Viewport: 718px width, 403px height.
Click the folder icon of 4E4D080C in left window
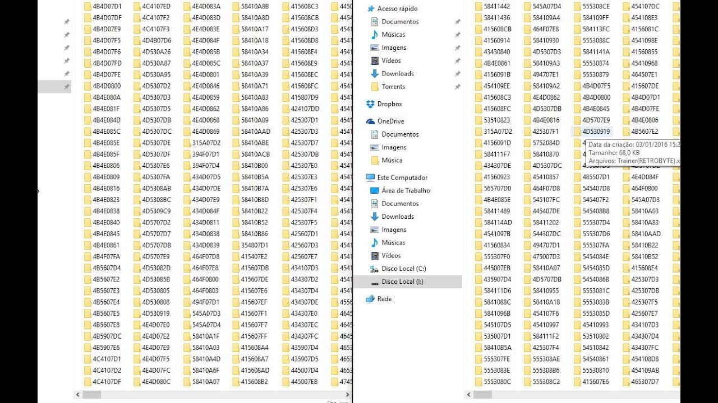(x=137, y=382)
